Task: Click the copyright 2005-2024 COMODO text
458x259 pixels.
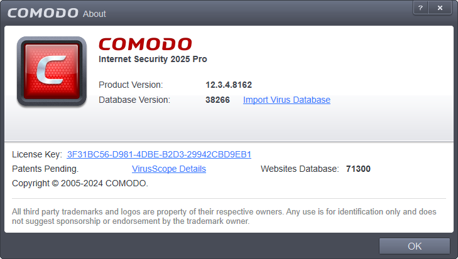Action: point(80,183)
